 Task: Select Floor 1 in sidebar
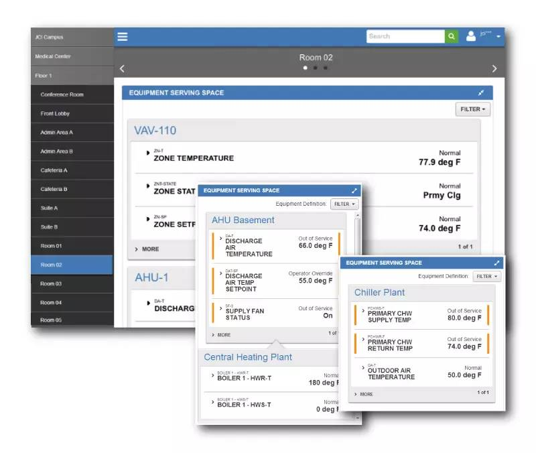pos(72,76)
